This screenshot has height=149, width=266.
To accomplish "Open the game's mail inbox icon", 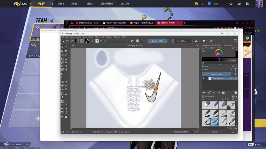I will pos(239,4).
